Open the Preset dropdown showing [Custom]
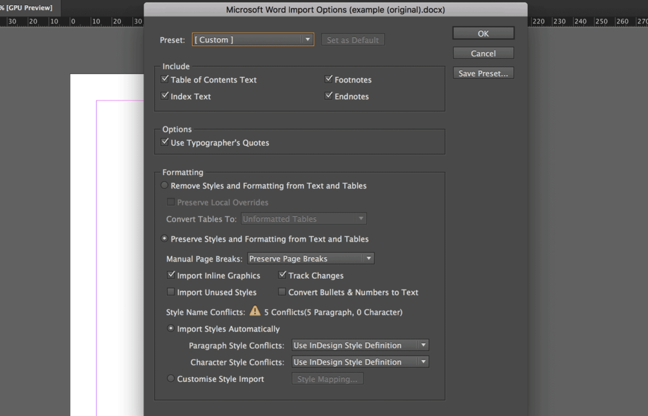Screen dimensions: 648x416 click(x=252, y=39)
